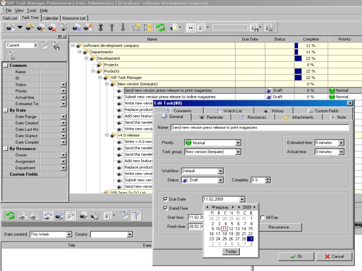
Task: Switch to the Calendar tab
Action: click(51, 18)
